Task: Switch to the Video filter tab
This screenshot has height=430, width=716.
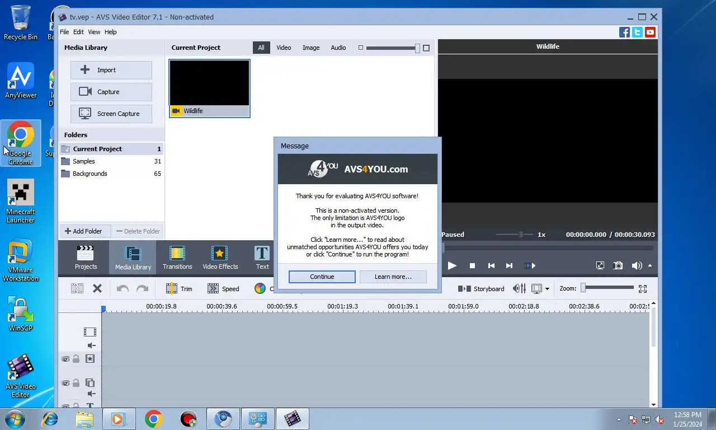Action: coord(284,48)
